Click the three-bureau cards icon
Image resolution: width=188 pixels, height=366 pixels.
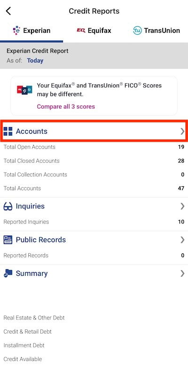point(24,90)
